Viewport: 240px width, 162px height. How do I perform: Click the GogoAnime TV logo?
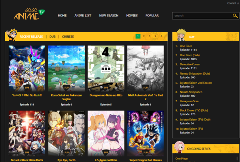point(29,14)
